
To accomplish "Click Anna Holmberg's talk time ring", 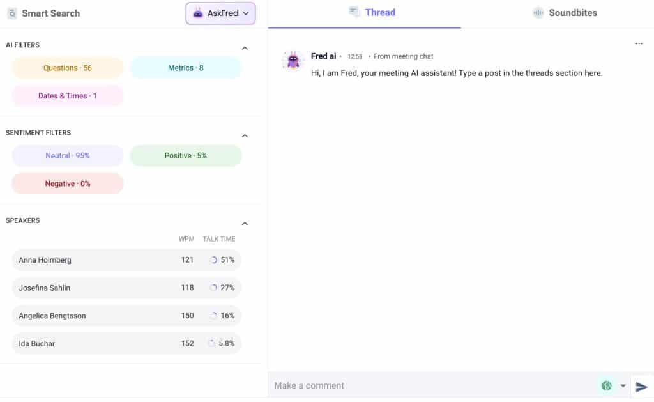I will pos(214,260).
